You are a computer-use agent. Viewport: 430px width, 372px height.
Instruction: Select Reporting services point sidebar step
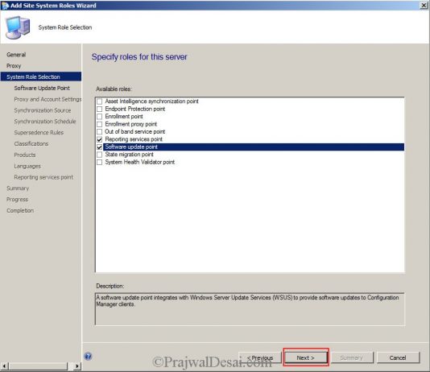click(43, 177)
